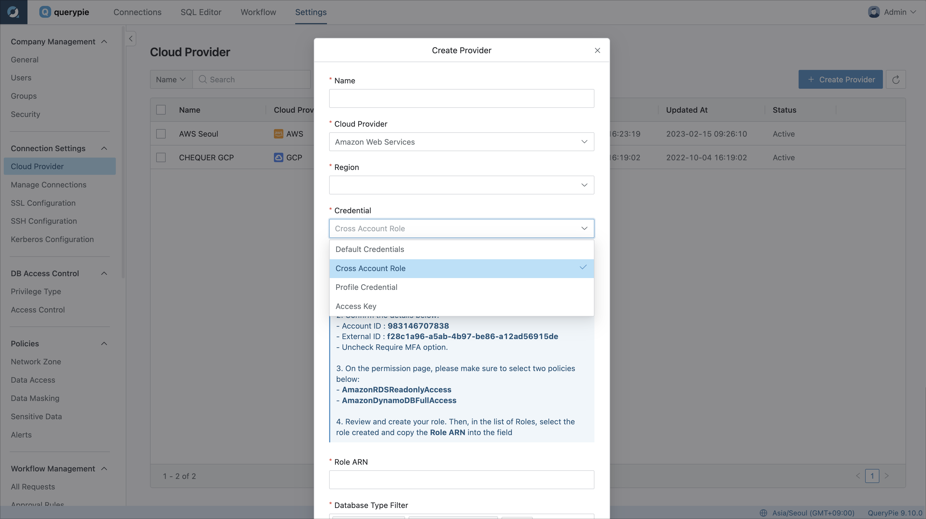The height and width of the screenshot is (519, 926).
Task: Click the sidebar vertical scrollbar
Action: coord(123,152)
